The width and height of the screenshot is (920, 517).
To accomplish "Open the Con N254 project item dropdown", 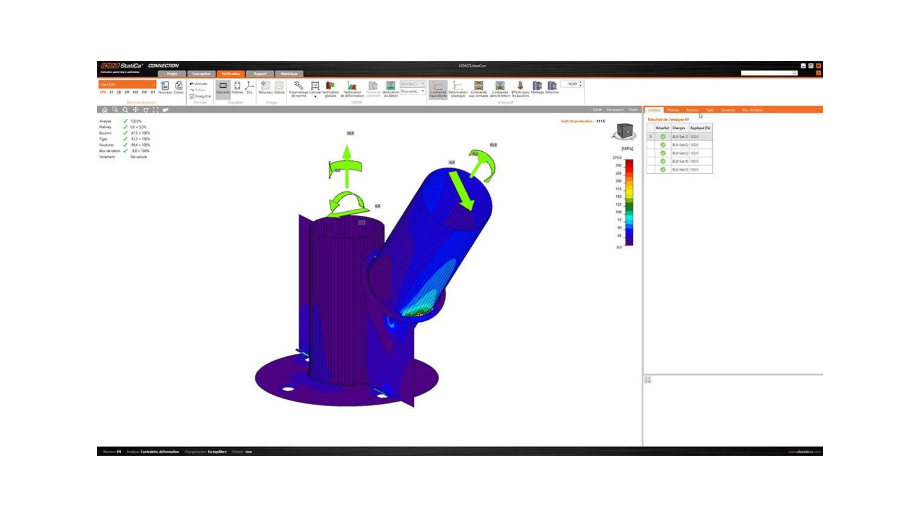I will (x=127, y=84).
